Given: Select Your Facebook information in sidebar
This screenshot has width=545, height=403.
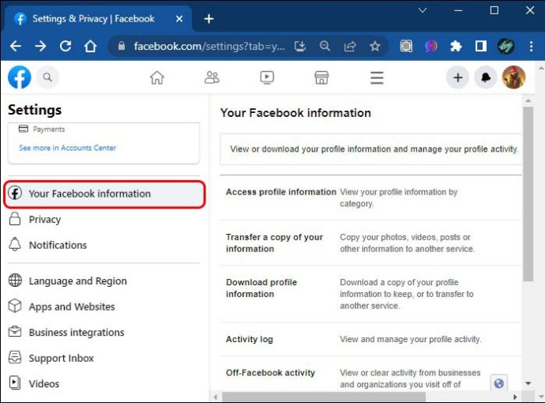Looking at the screenshot, I should pyautogui.click(x=89, y=194).
